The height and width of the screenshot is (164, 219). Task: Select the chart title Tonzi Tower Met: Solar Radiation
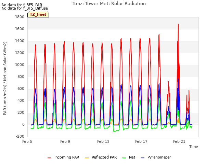click(109, 4)
